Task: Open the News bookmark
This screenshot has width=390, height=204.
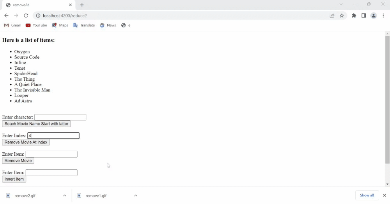Action: point(108,25)
